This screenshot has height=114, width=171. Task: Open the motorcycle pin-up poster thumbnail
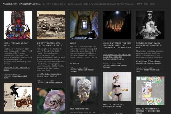point(18,97)
